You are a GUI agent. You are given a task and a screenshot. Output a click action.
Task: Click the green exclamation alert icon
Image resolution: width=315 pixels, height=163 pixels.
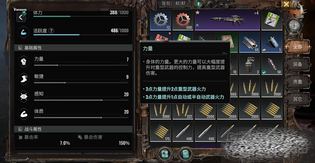(x=198, y=4)
